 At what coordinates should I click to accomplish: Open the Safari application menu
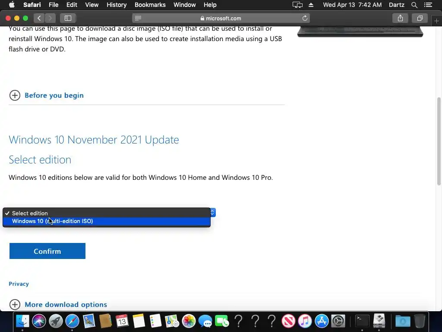[x=32, y=5]
